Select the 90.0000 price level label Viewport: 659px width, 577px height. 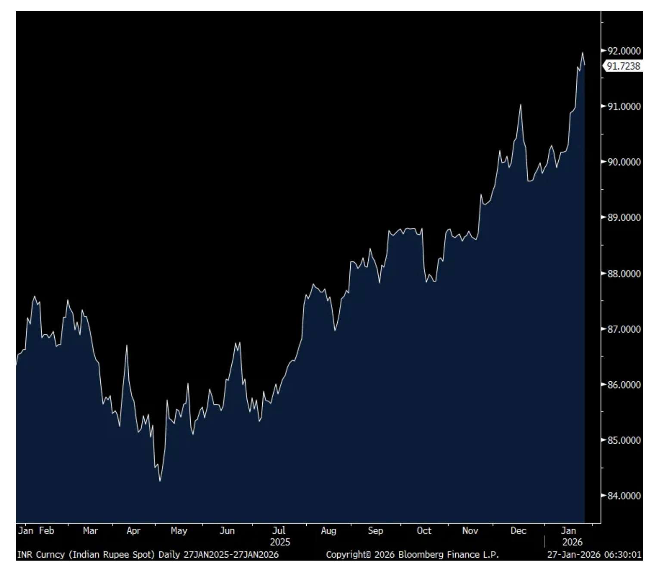click(624, 162)
